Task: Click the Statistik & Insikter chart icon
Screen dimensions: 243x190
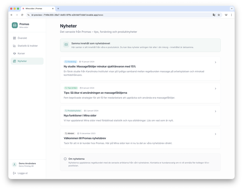Action: tap(14, 46)
